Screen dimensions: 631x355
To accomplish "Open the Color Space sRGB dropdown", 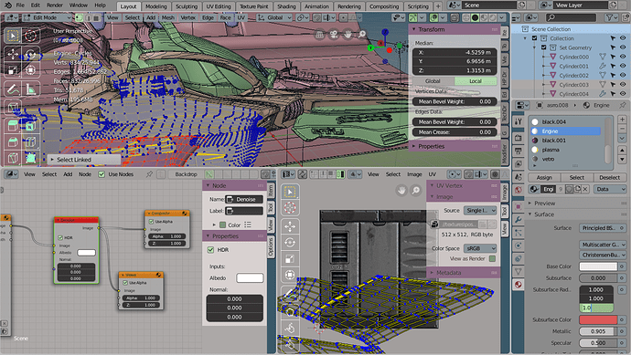I will pos(480,248).
